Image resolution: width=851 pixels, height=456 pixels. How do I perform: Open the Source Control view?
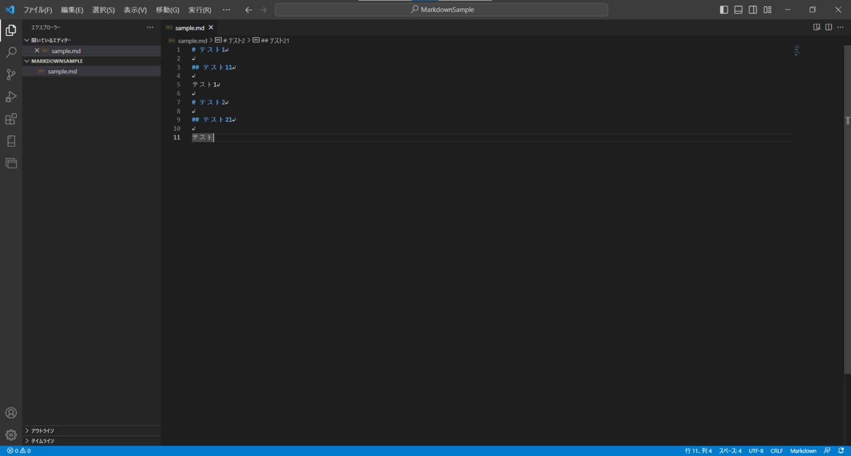(11, 75)
